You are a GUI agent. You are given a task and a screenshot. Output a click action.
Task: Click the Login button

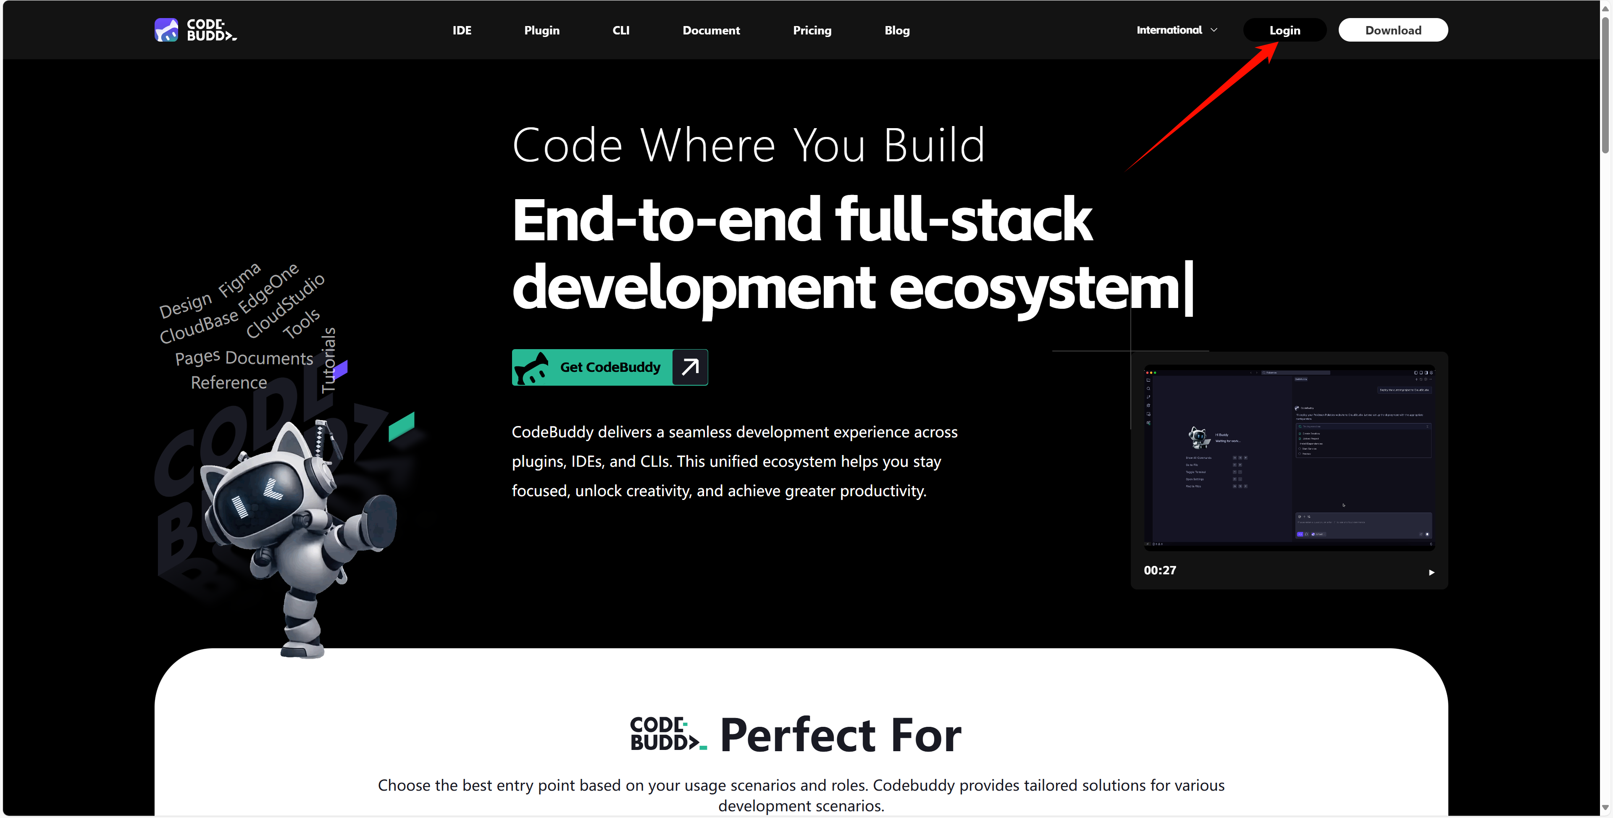1284,30
